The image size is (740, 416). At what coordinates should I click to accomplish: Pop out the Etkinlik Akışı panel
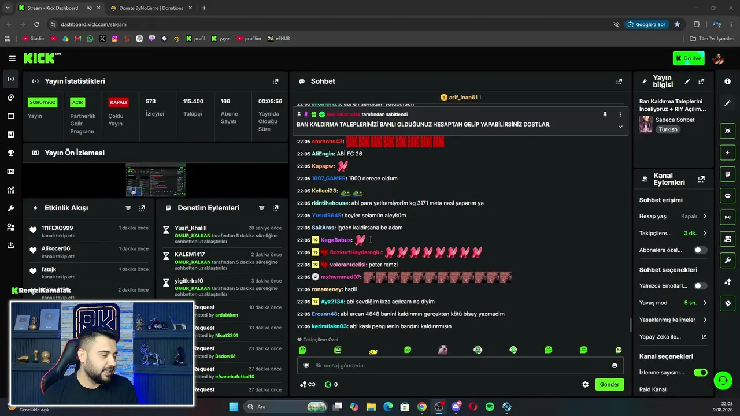tap(142, 208)
